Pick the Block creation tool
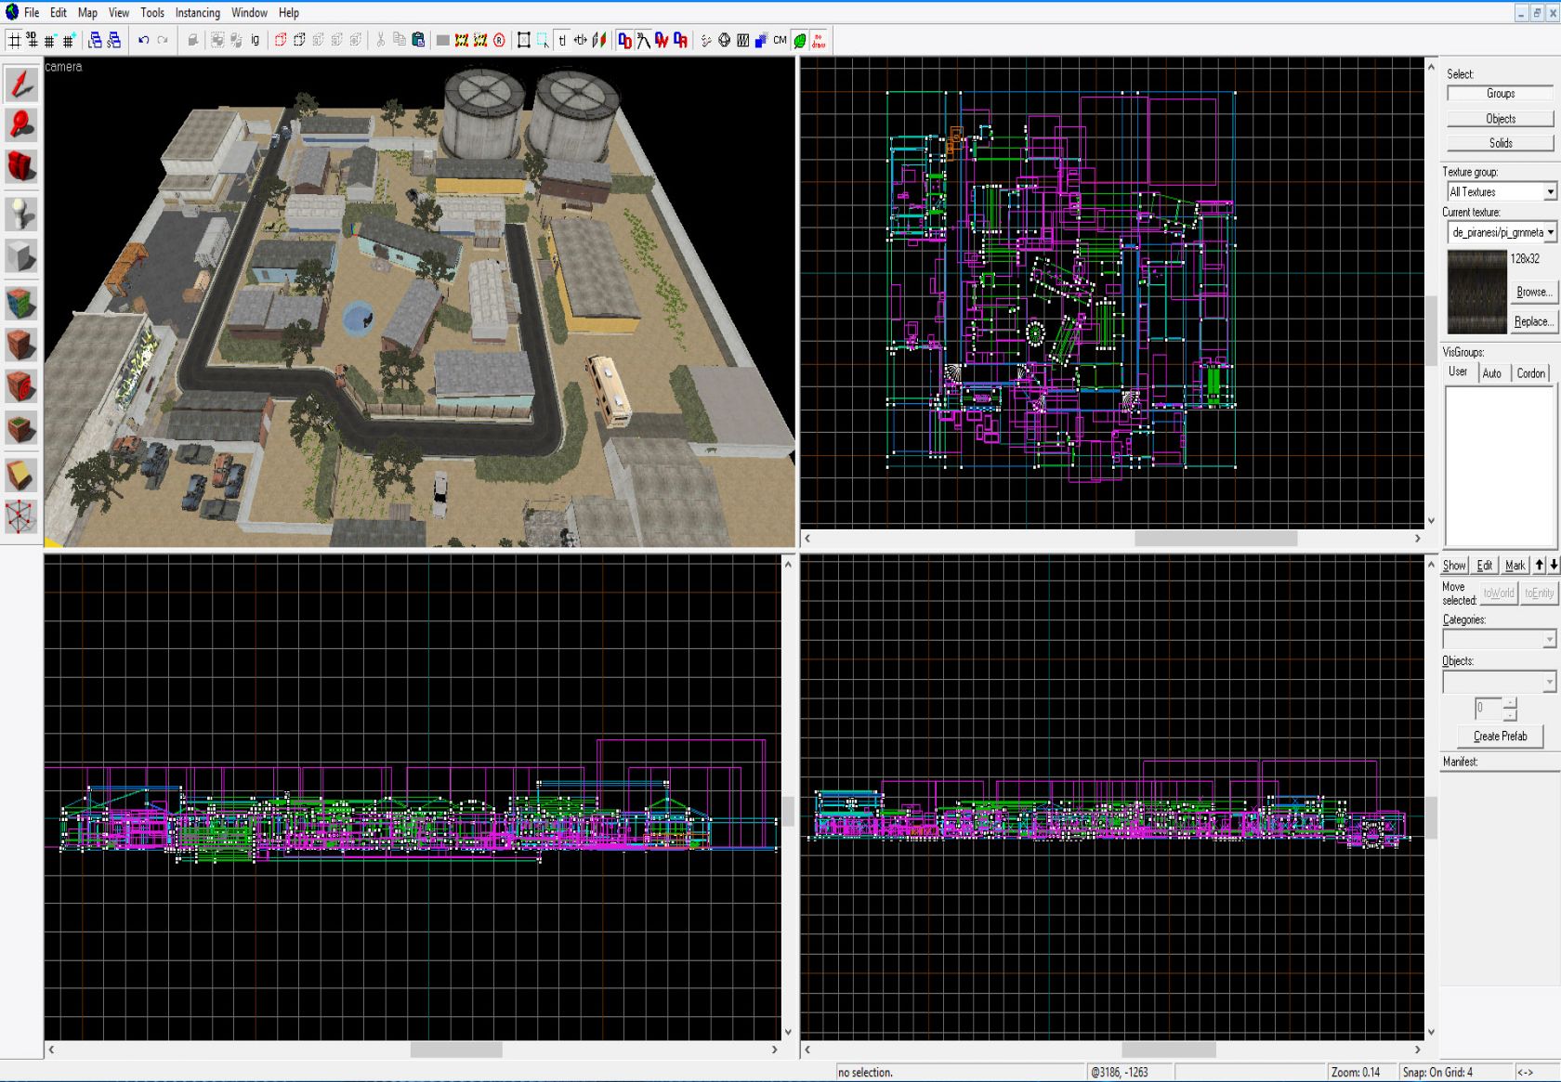The height and width of the screenshot is (1082, 1561). coord(21,256)
